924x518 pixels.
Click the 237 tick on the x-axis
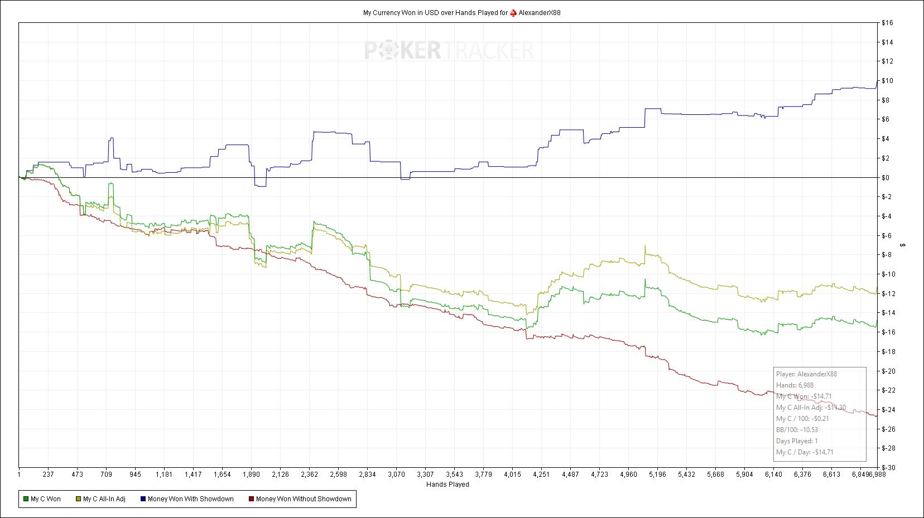(x=48, y=475)
